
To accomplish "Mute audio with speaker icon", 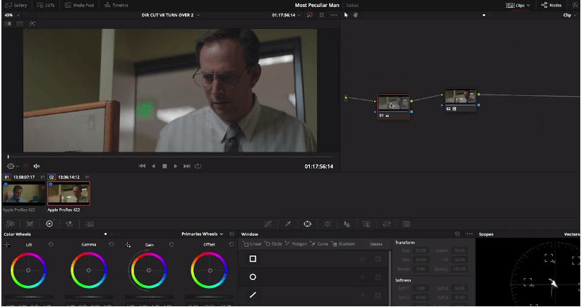I will pos(36,167).
